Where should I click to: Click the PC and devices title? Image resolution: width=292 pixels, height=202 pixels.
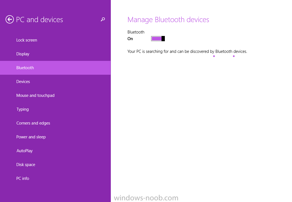[x=40, y=20]
